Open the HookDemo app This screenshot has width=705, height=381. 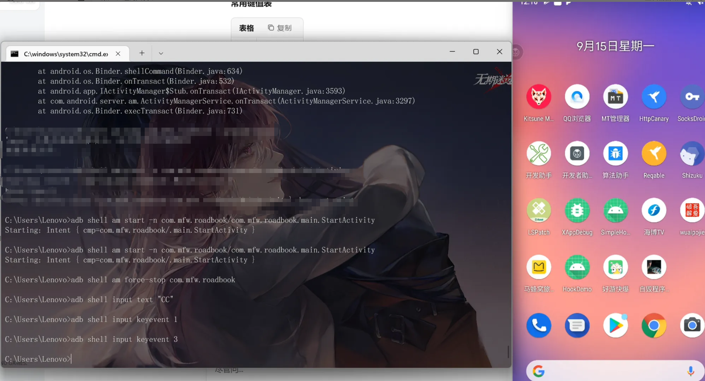(577, 267)
